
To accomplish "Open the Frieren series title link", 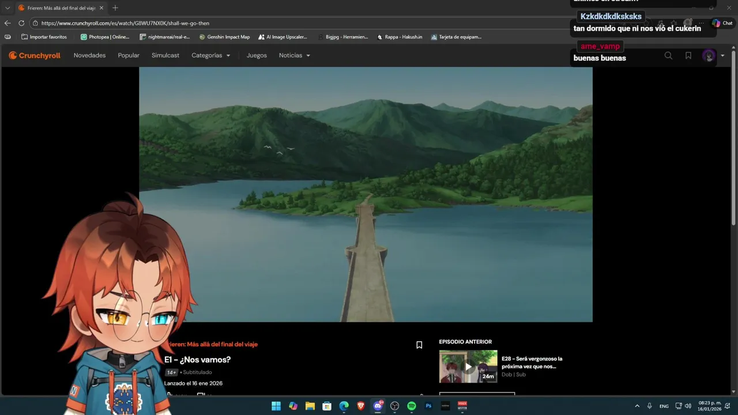I will [x=212, y=344].
